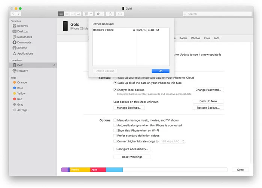Click Restore Backup button
The width and height of the screenshot is (262, 188).
click(x=208, y=108)
